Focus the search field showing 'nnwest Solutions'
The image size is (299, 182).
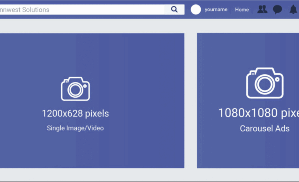[82, 10]
